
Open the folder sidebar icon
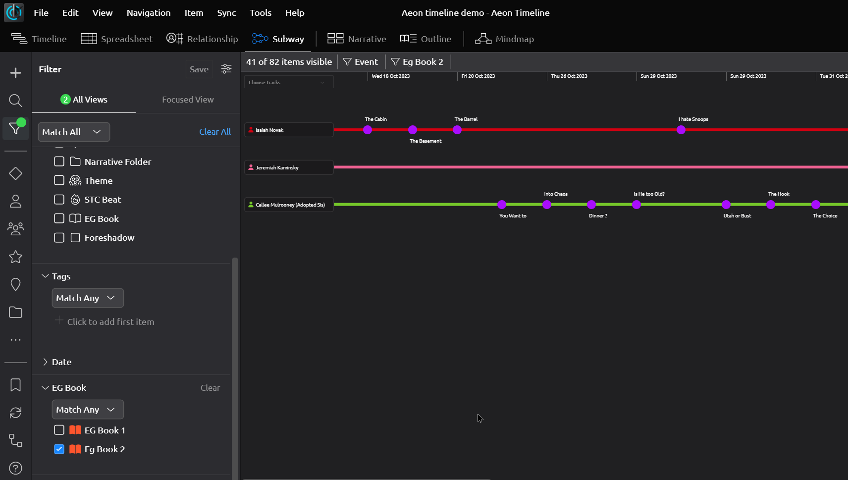[15, 312]
